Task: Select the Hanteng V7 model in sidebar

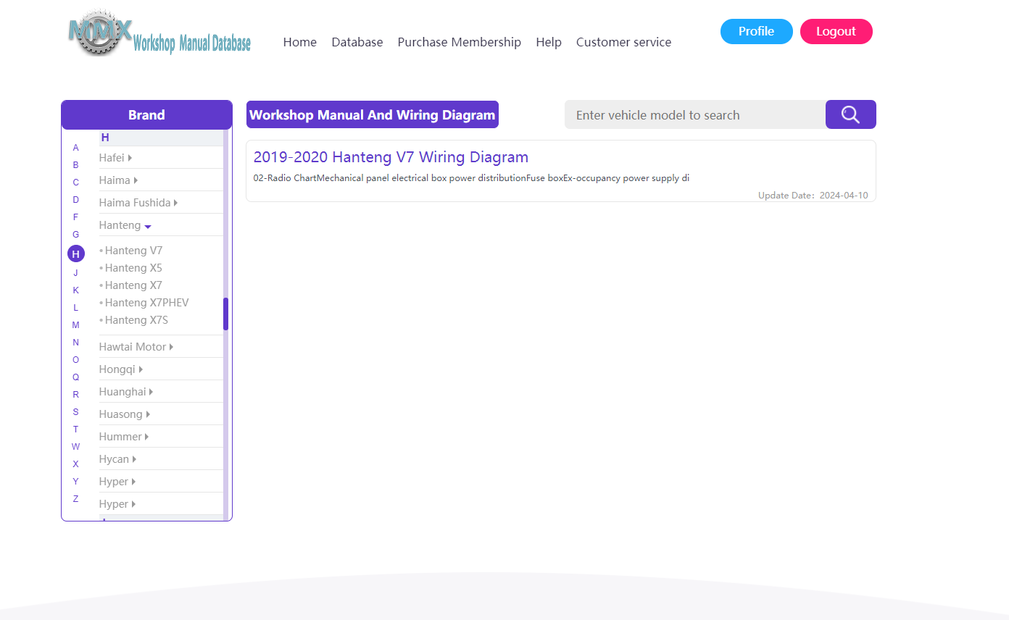Action: (x=133, y=251)
